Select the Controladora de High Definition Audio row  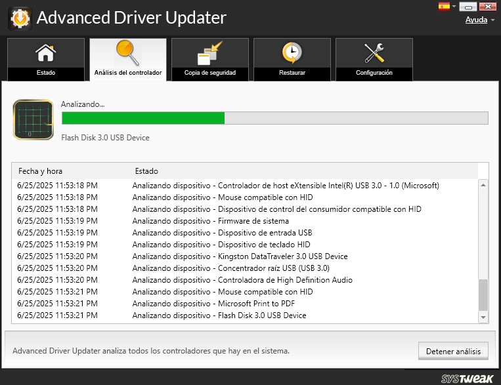pos(245,280)
